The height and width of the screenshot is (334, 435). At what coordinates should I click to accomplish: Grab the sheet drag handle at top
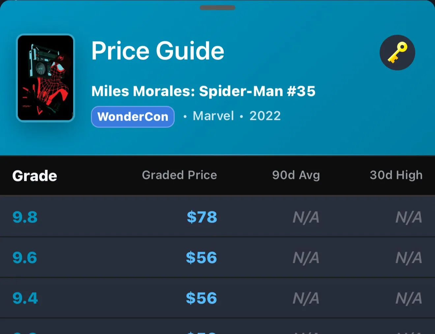[217, 8]
